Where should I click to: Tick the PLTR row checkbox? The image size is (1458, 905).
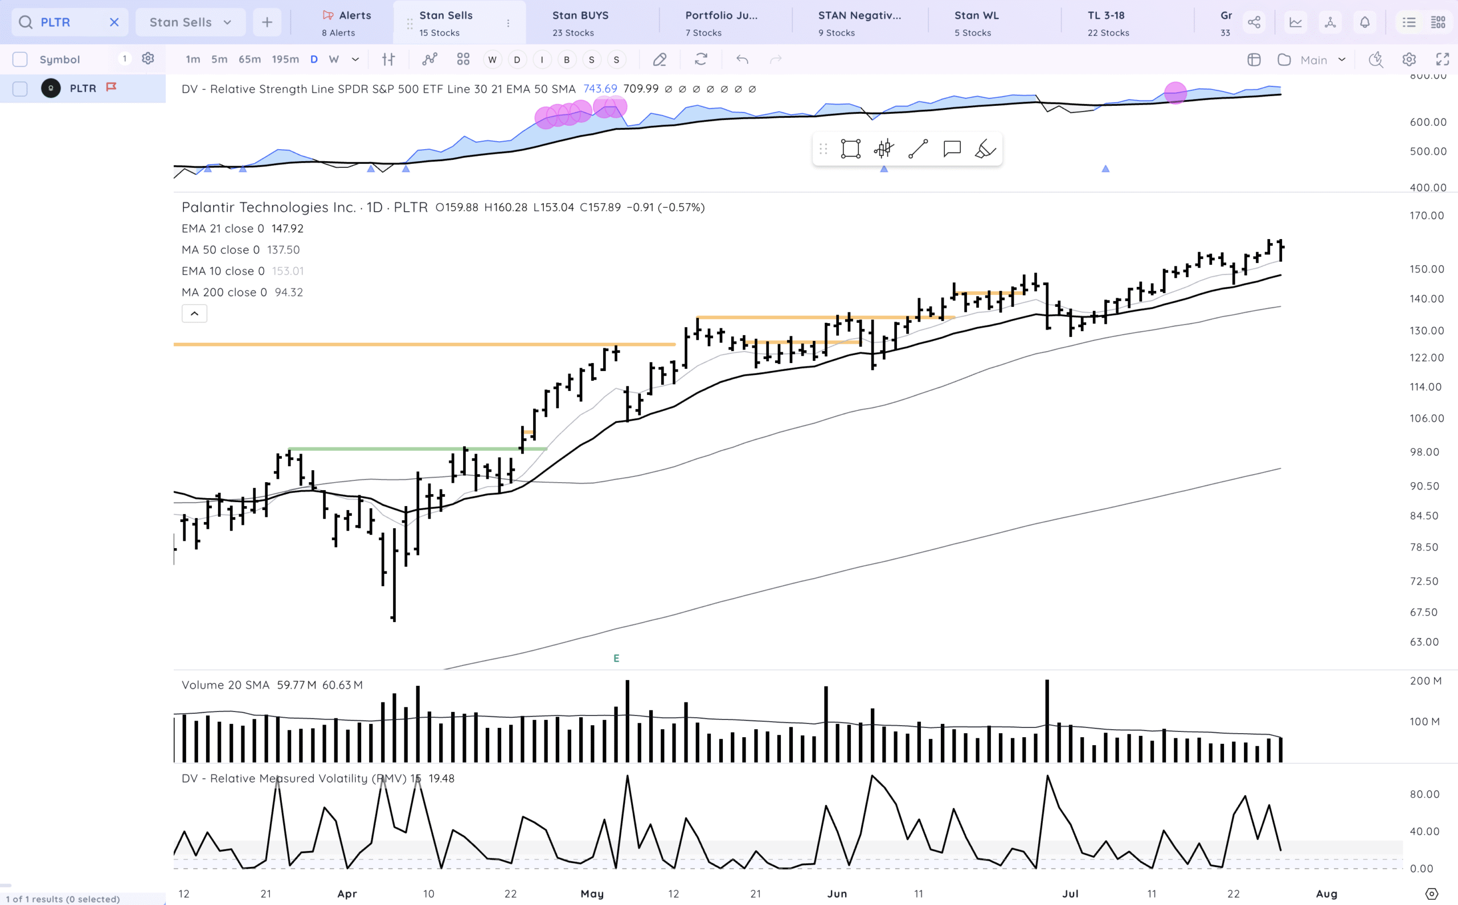coord(20,89)
